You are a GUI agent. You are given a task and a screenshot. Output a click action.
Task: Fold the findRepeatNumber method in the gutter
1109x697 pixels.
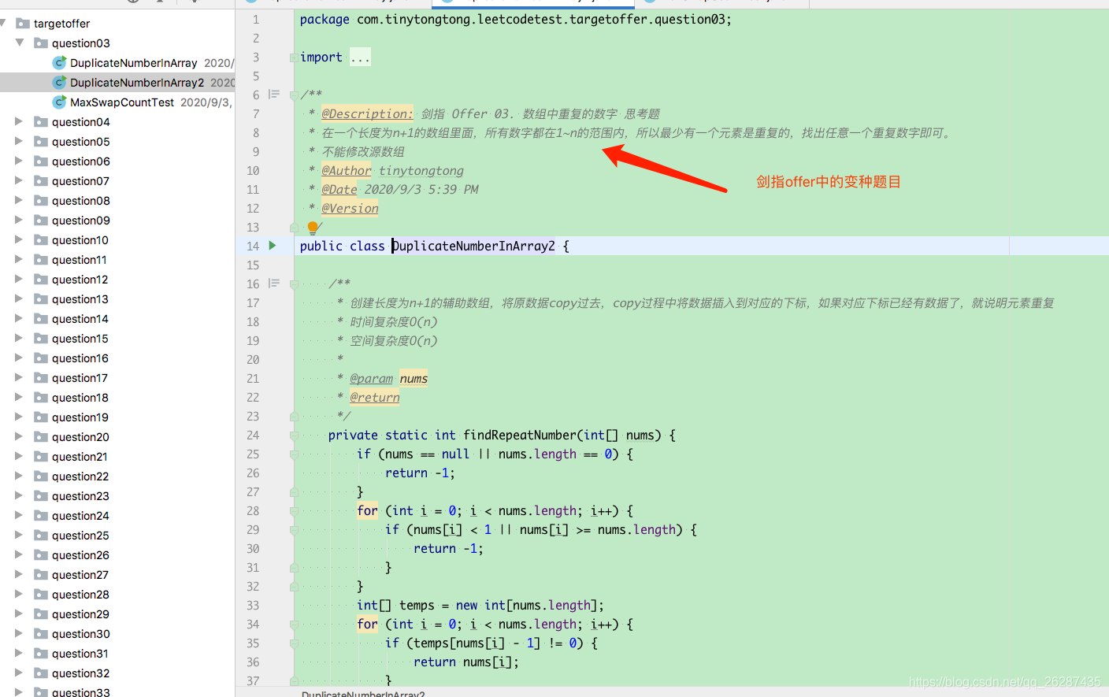click(x=294, y=436)
